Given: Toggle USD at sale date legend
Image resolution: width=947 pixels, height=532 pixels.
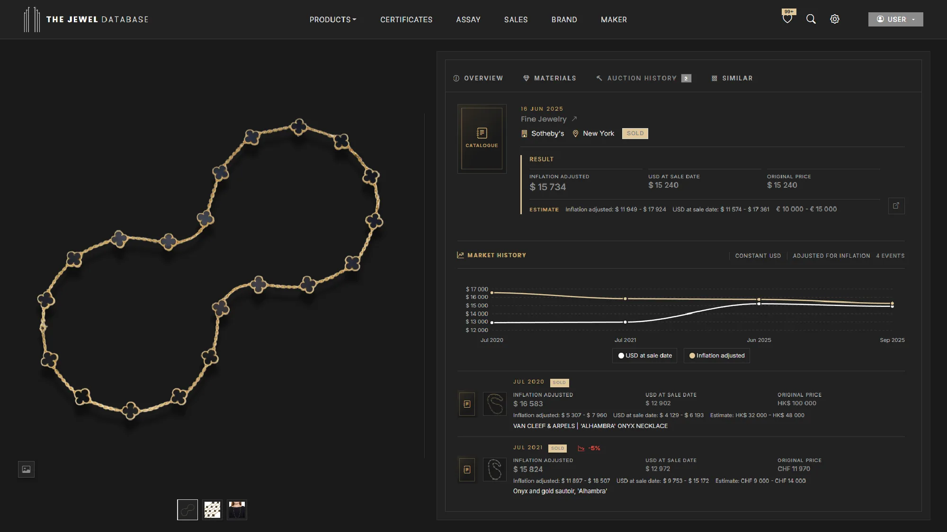Looking at the screenshot, I should coord(644,356).
